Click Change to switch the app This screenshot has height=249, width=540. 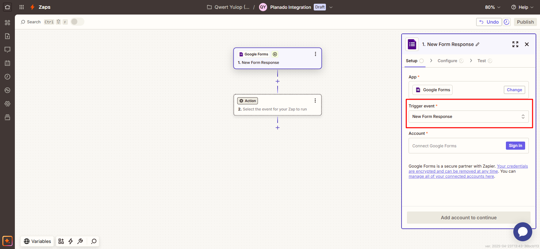pyautogui.click(x=514, y=90)
